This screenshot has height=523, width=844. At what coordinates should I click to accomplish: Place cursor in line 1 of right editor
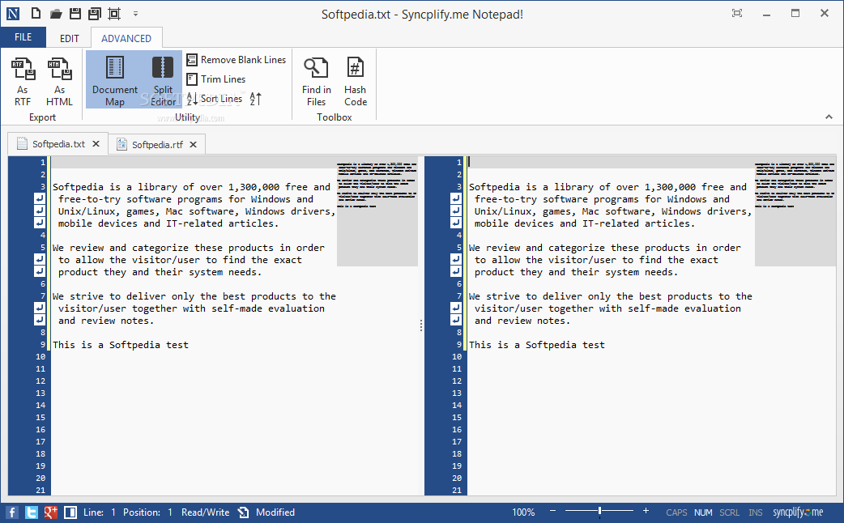[x=611, y=162]
